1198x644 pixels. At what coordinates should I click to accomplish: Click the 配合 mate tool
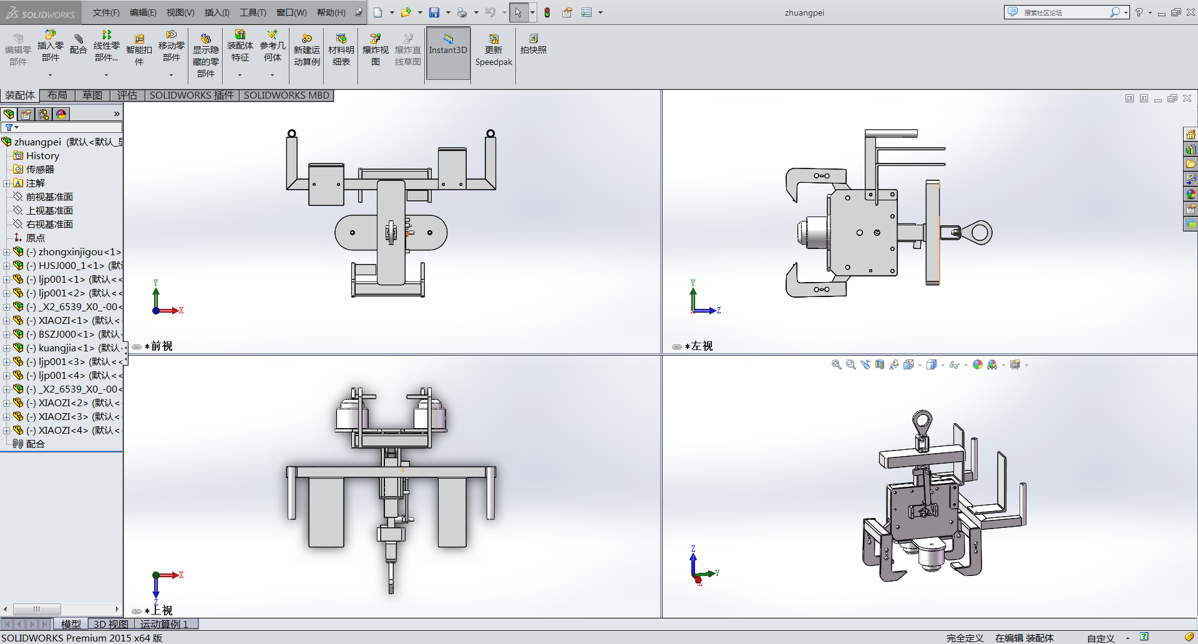pos(79,44)
